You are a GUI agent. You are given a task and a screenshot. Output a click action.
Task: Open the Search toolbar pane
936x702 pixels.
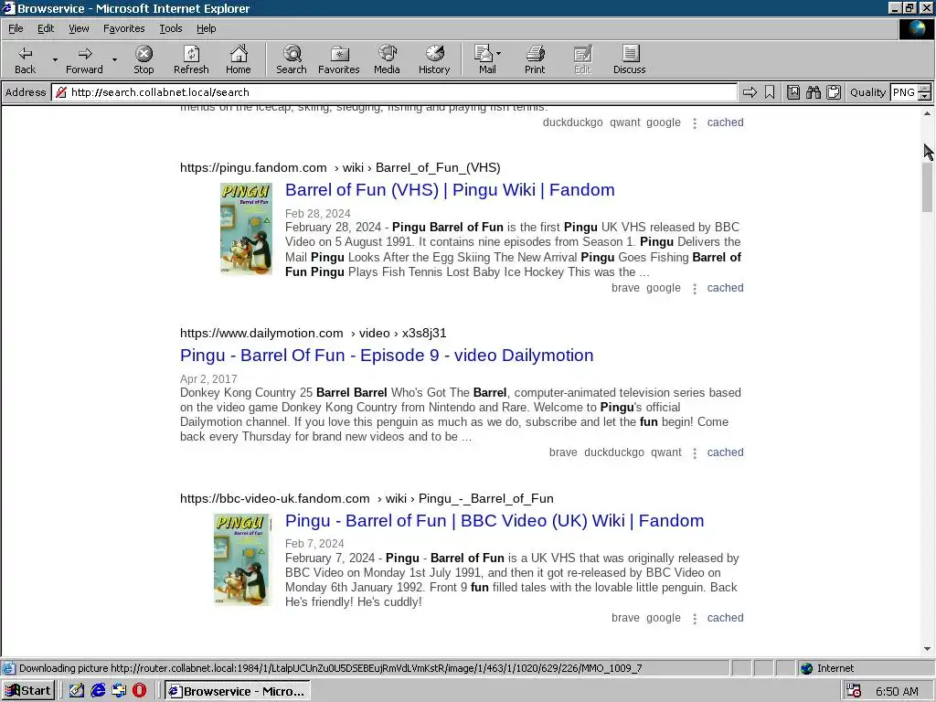click(x=292, y=59)
